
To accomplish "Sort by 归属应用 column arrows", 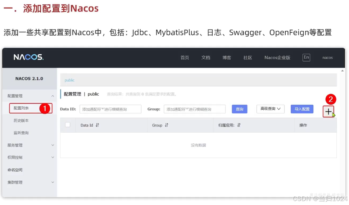I will click(x=239, y=125).
